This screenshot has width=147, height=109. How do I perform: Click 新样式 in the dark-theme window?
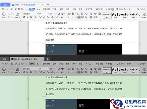coord(144,70)
